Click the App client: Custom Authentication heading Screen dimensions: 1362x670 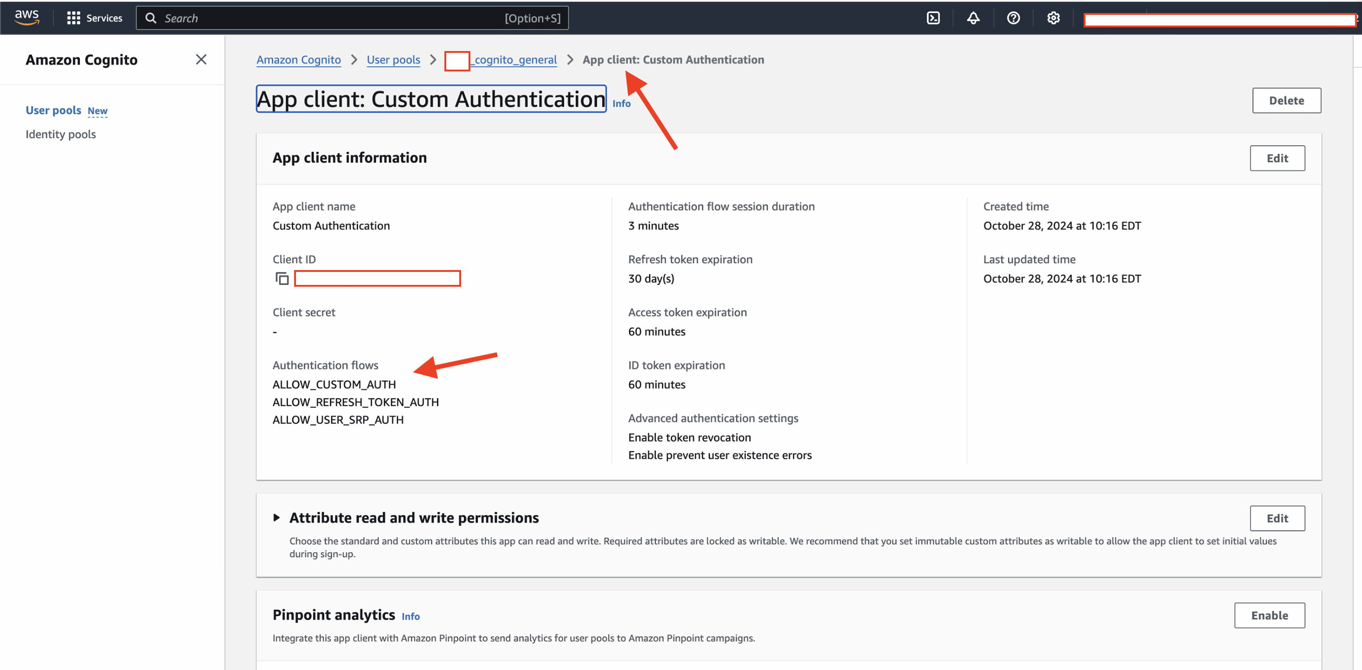click(431, 99)
